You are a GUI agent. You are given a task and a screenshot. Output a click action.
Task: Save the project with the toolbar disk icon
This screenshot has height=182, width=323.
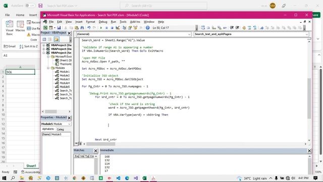tap(59, 28)
